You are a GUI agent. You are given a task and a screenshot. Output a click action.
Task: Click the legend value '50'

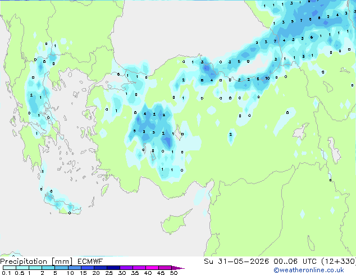point(174,273)
